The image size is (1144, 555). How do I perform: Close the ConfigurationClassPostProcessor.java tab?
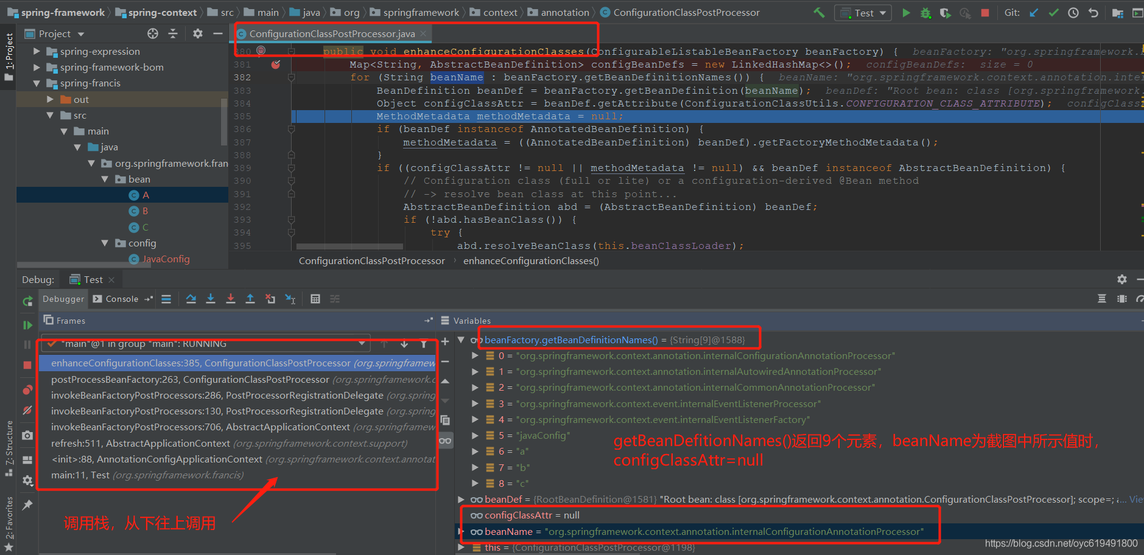click(x=423, y=33)
